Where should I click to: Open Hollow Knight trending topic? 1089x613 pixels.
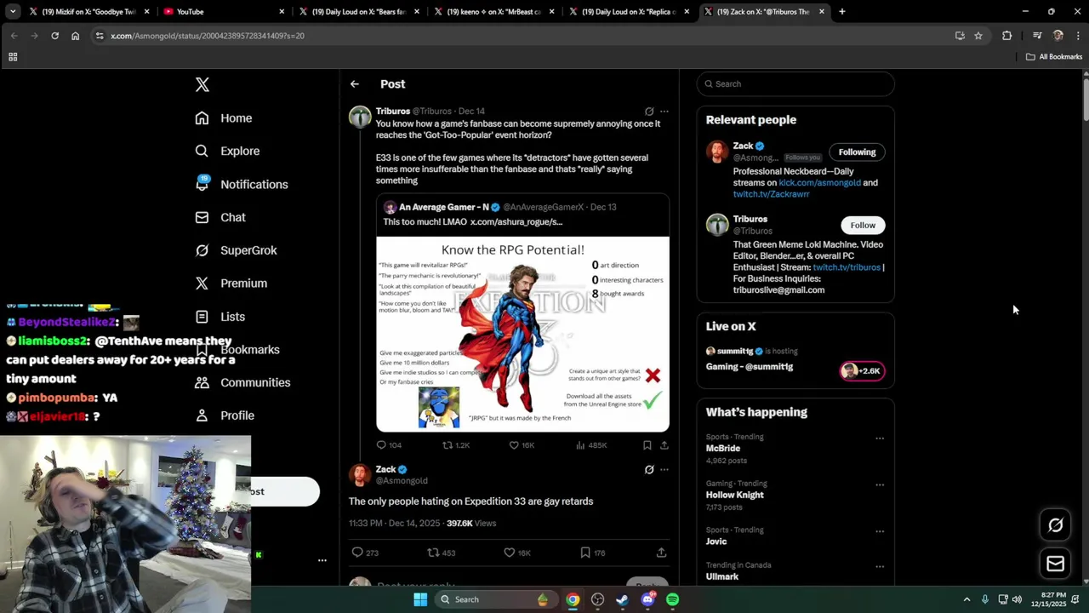[735, 496]
